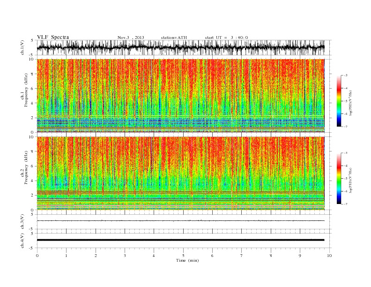Image resolution: width=371 pixels, height=287 pixels.
Task: Click the date text 'Nov.3 , 2013'
Action: pos(131,38)
